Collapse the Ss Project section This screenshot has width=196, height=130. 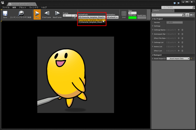153,19
